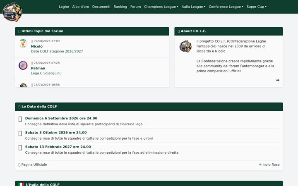
Task: Open the Forum navigation link
Action: (x=136, y=7)
